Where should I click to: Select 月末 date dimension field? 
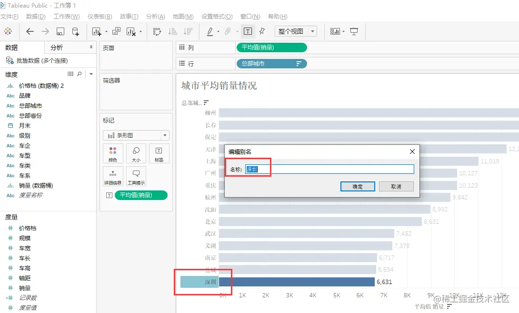point(25,126)
